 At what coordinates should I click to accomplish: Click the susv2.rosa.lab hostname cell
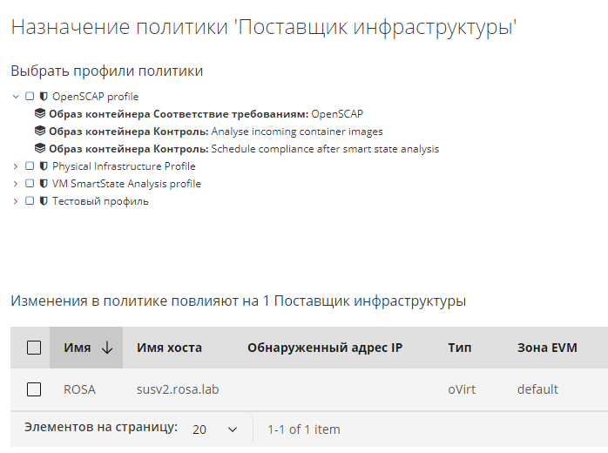pyautogui.click(x=178, y=389)
